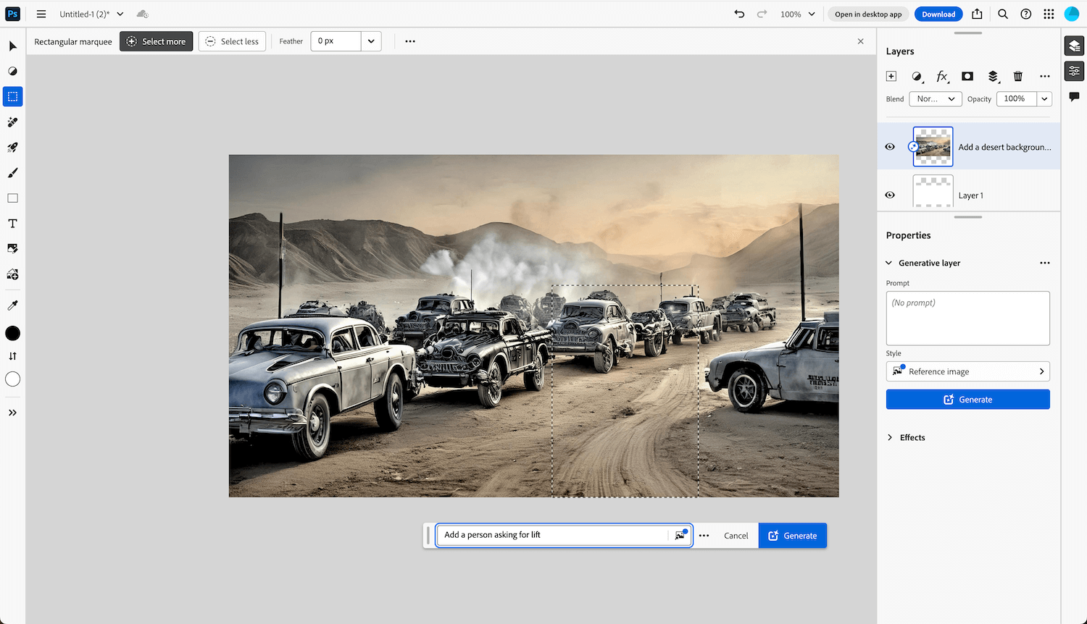1087x624 pixels.
Task: Select the Layer 1 thumbnail
Action: point(933,192)
